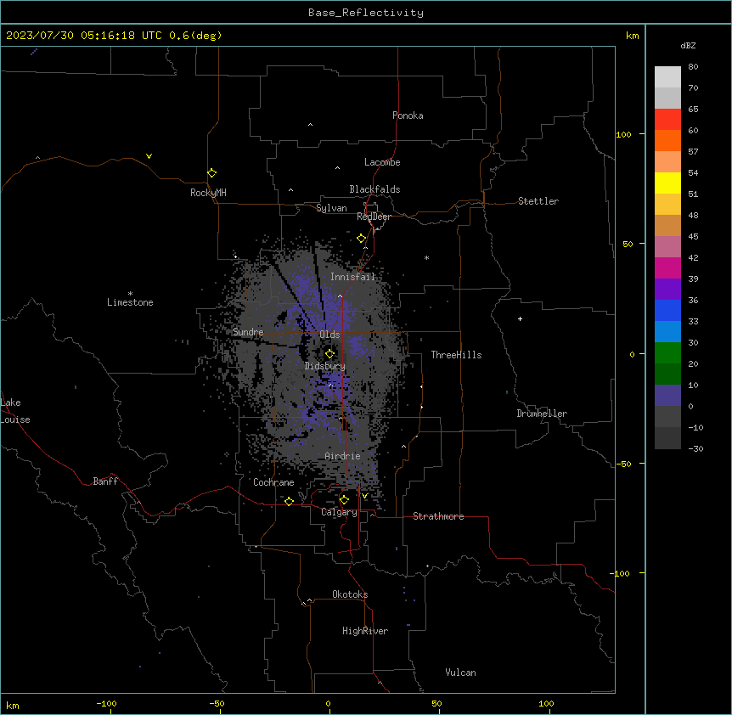Click the asterisk marker above Limestone
732x715 pixels.
coord(130,293)
